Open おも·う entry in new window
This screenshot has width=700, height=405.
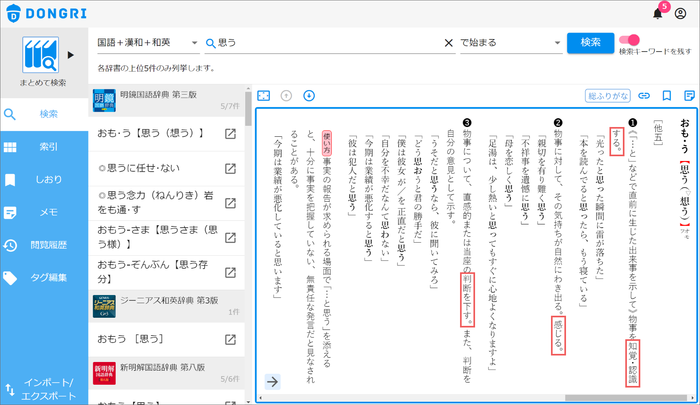pyautogui.click(x=230, y=134)
